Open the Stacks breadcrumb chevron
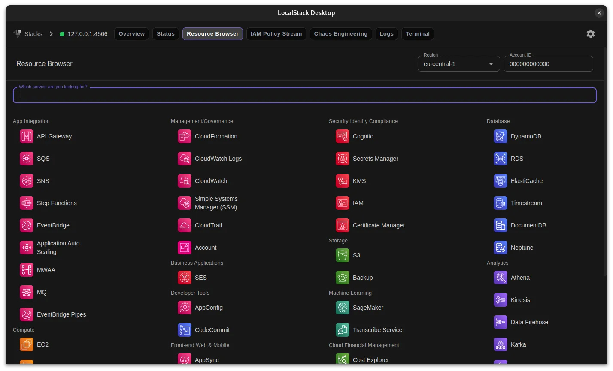 pos(51,33)
